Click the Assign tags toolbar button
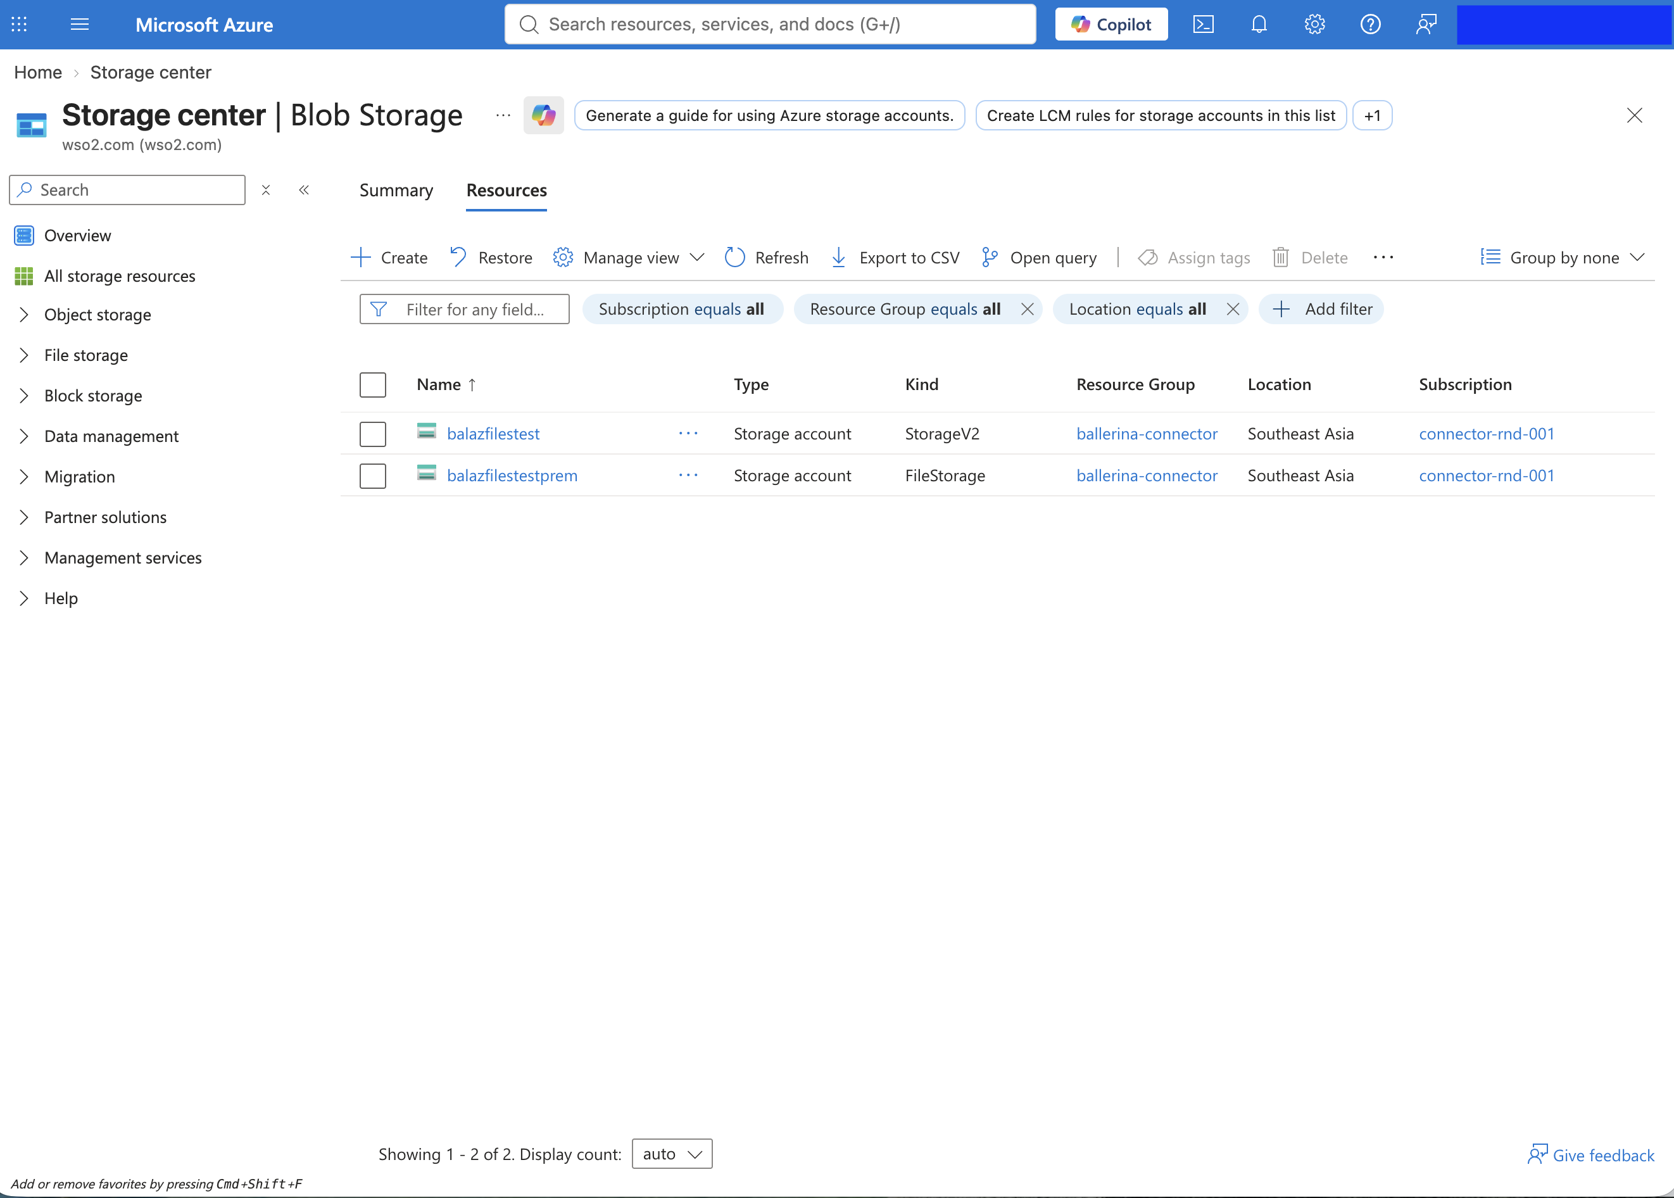 pos(1194,258)
